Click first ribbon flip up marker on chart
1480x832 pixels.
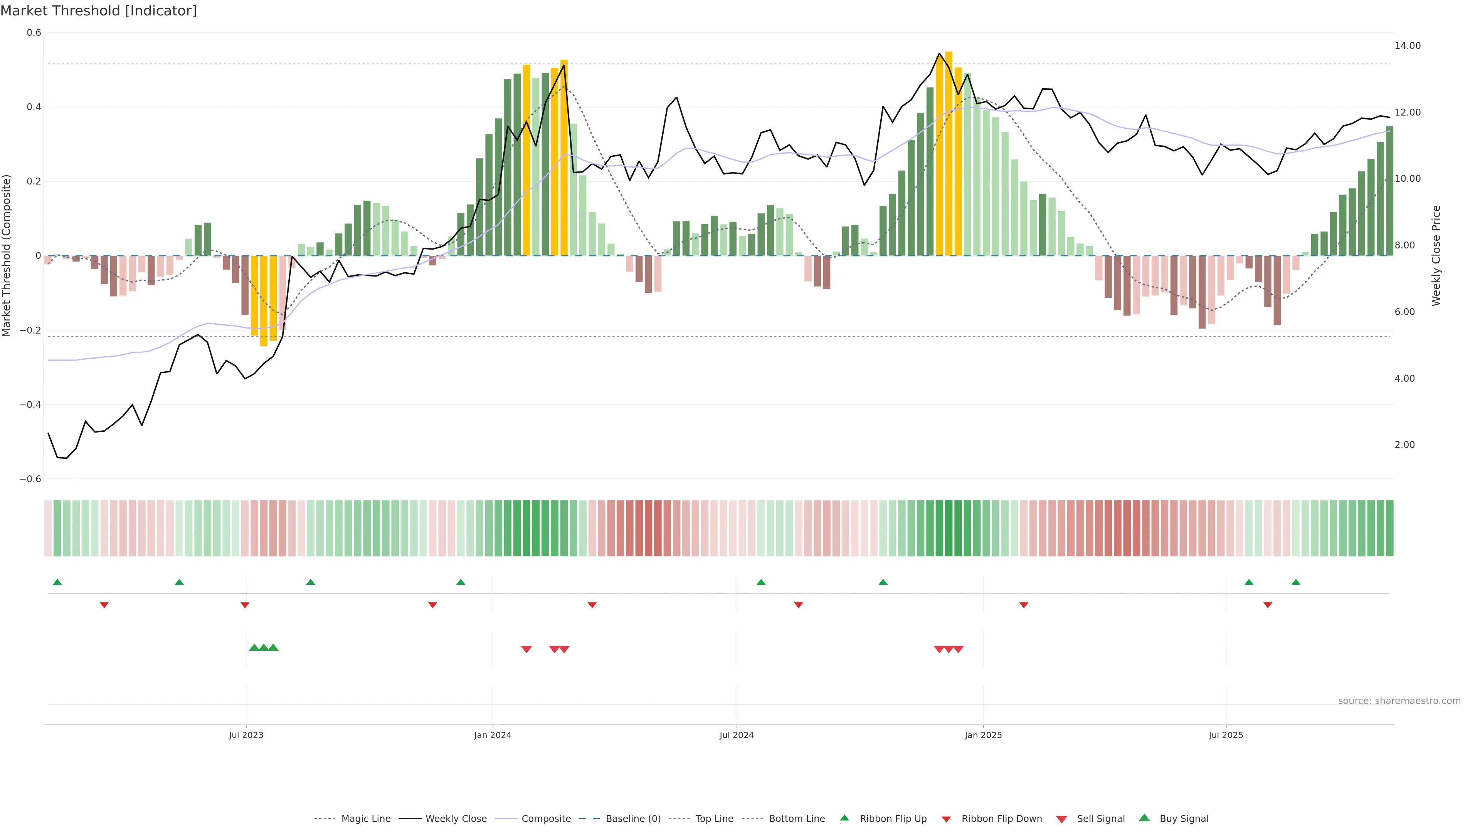[x=57, y=582]
